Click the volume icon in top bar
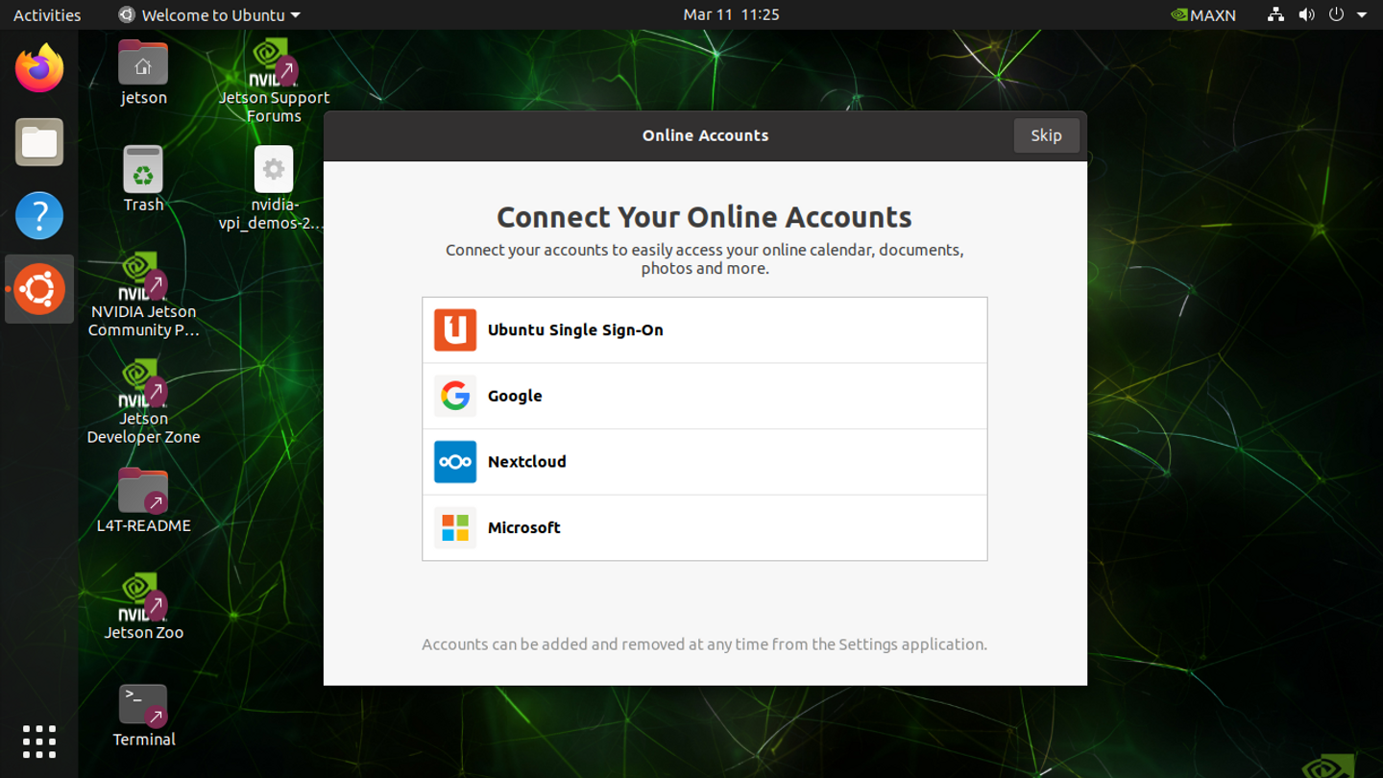The height and width of the screenshot is (778, 1383). (1306, 14)
